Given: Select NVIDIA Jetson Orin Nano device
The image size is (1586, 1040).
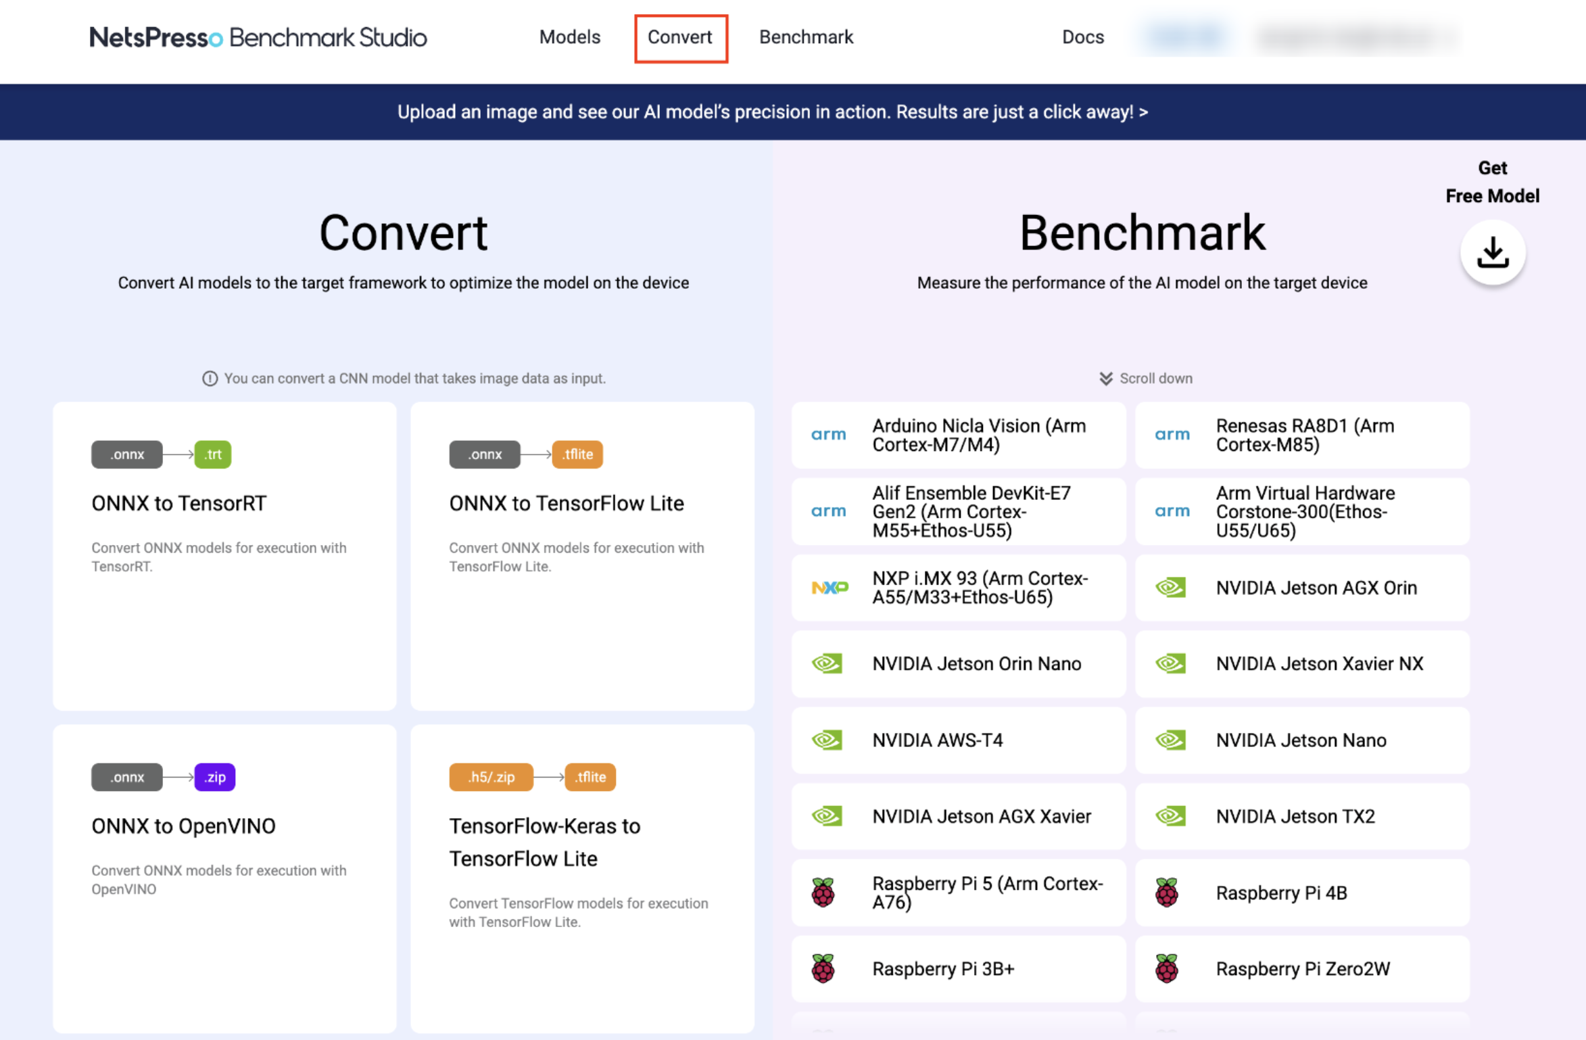Looking at the screenshot, I should coord(958,664).
